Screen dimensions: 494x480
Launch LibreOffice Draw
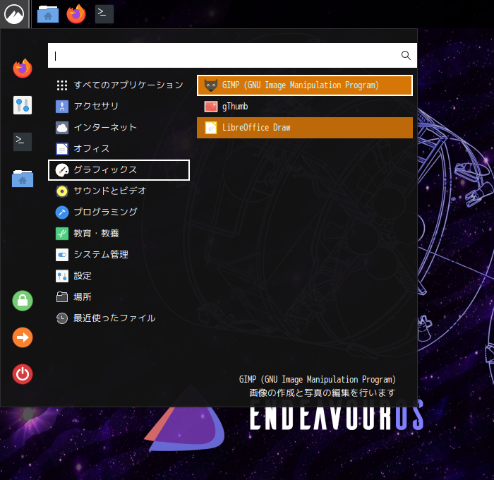(305, 128)
